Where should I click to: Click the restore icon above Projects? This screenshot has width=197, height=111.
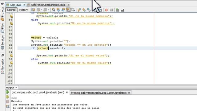[x=2, y=4]
